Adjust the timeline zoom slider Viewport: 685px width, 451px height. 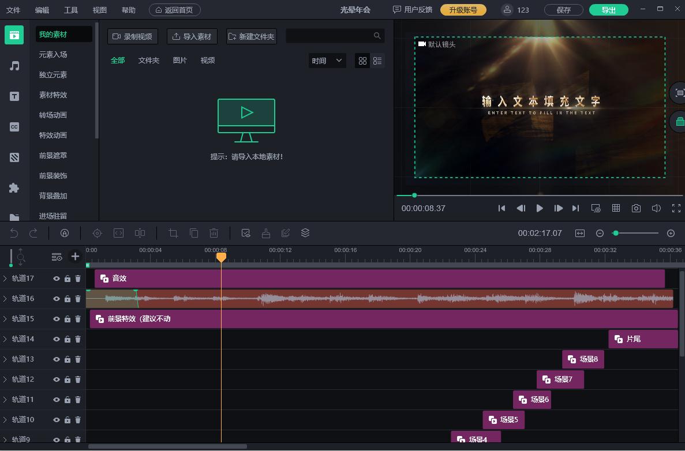[x=616, y=233]
